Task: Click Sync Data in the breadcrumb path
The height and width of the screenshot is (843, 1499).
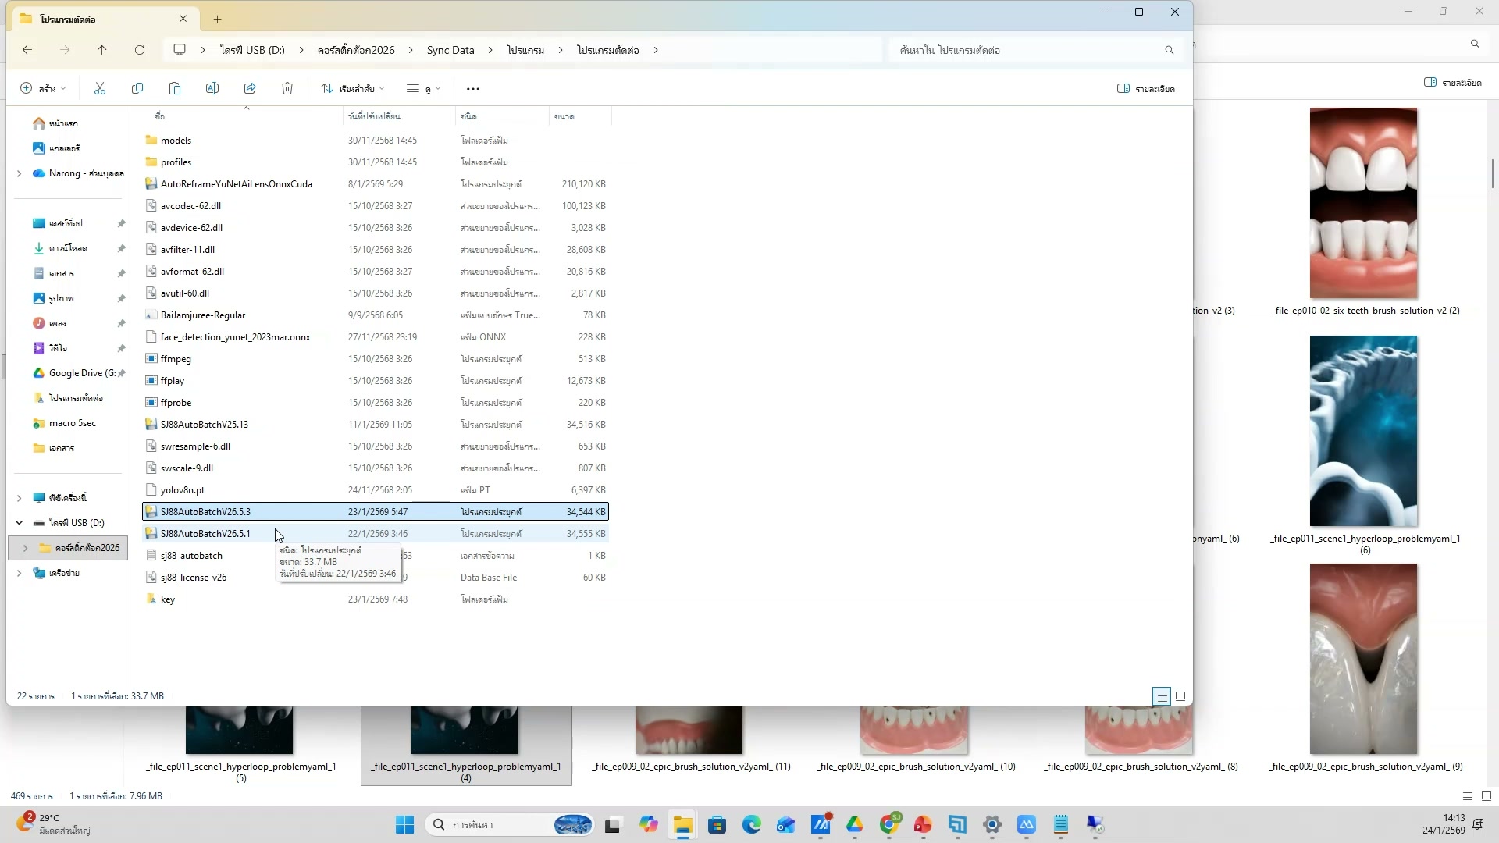Action: 450,50
